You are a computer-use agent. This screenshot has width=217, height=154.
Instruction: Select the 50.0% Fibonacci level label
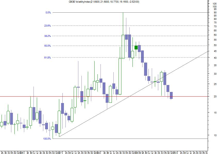click(x=47, y=46)
